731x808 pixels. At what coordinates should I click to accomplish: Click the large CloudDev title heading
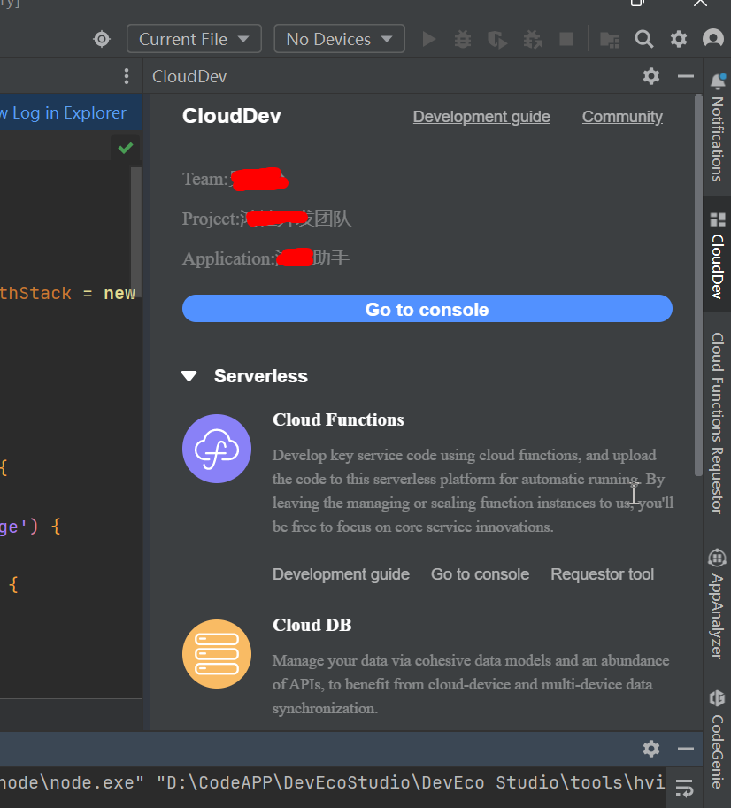(232, 116)
